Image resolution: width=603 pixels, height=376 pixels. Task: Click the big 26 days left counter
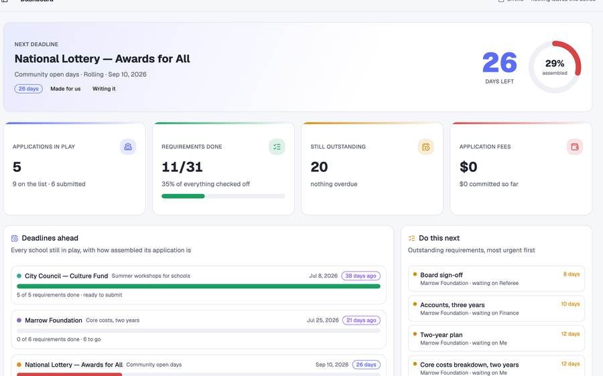(500, 63)
